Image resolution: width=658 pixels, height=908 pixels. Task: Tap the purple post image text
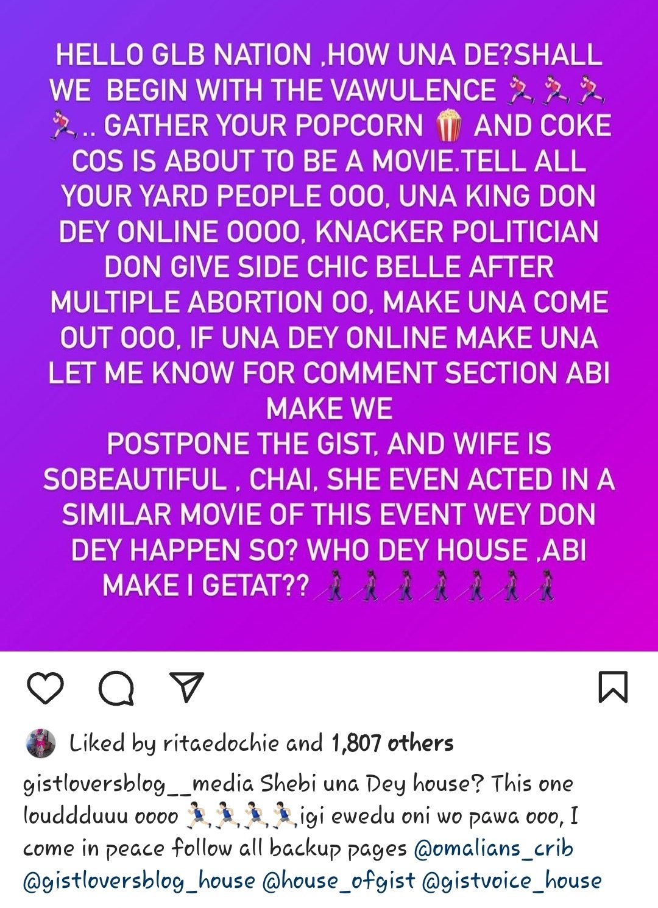[329, 320]
